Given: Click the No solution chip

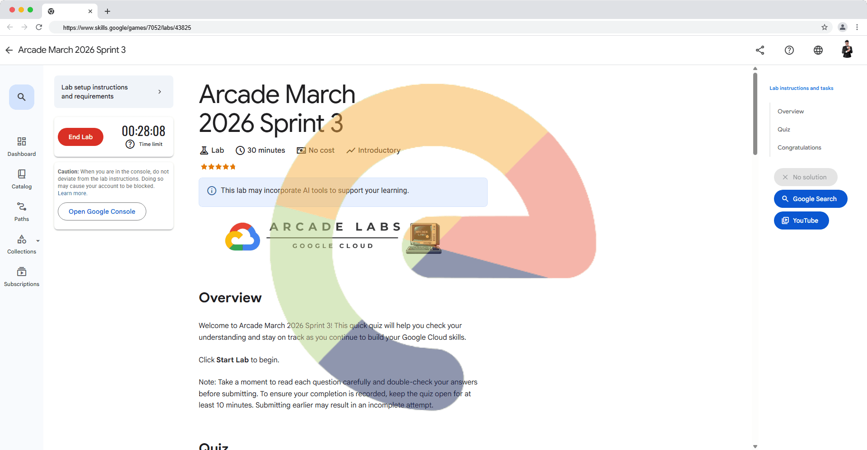Looking at the screenshot, I should point(806,177).
